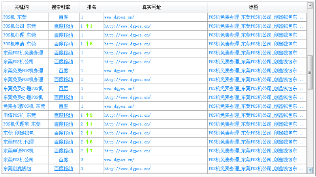Screen dimensions: 316x177
Task: Select keyword 东莞创鑫钱包
Action: click(x=17, y=169)
